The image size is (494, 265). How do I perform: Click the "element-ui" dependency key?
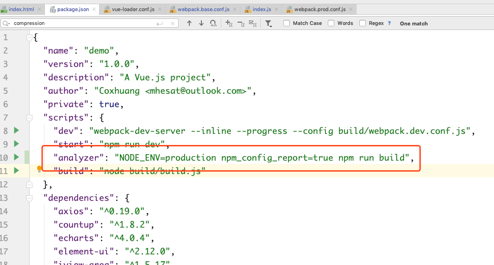[x=83, y=252]
